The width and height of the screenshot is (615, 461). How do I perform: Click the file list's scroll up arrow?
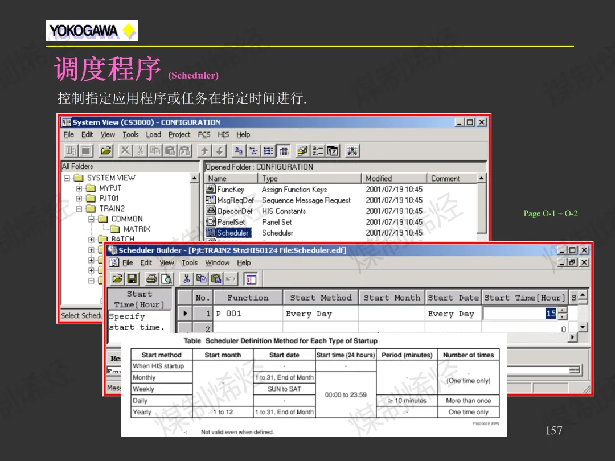(x=482, y=178)
